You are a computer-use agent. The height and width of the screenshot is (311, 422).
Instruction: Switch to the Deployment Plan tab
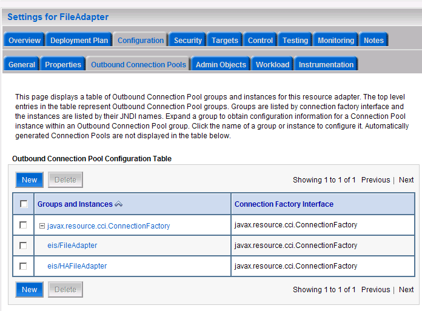pyautogui.click(x=79, y=40)
